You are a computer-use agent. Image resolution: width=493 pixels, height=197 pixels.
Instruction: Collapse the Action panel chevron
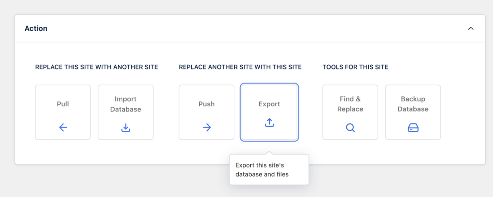coord(471,28)
